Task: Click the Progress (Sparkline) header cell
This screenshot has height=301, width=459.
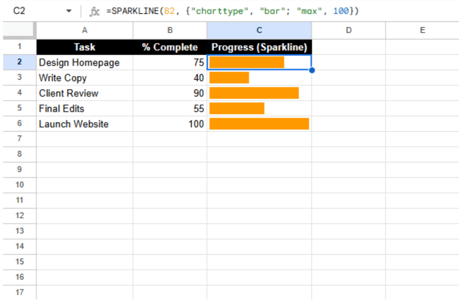Action: coord(259,47)
